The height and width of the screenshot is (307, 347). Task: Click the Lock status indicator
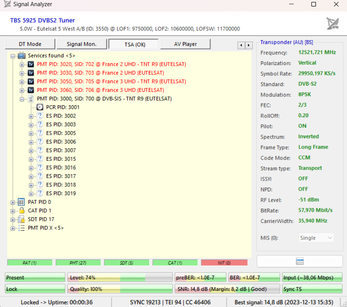35,289
